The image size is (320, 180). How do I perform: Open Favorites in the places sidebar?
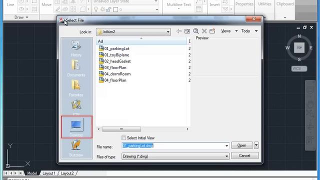[76, 88]
